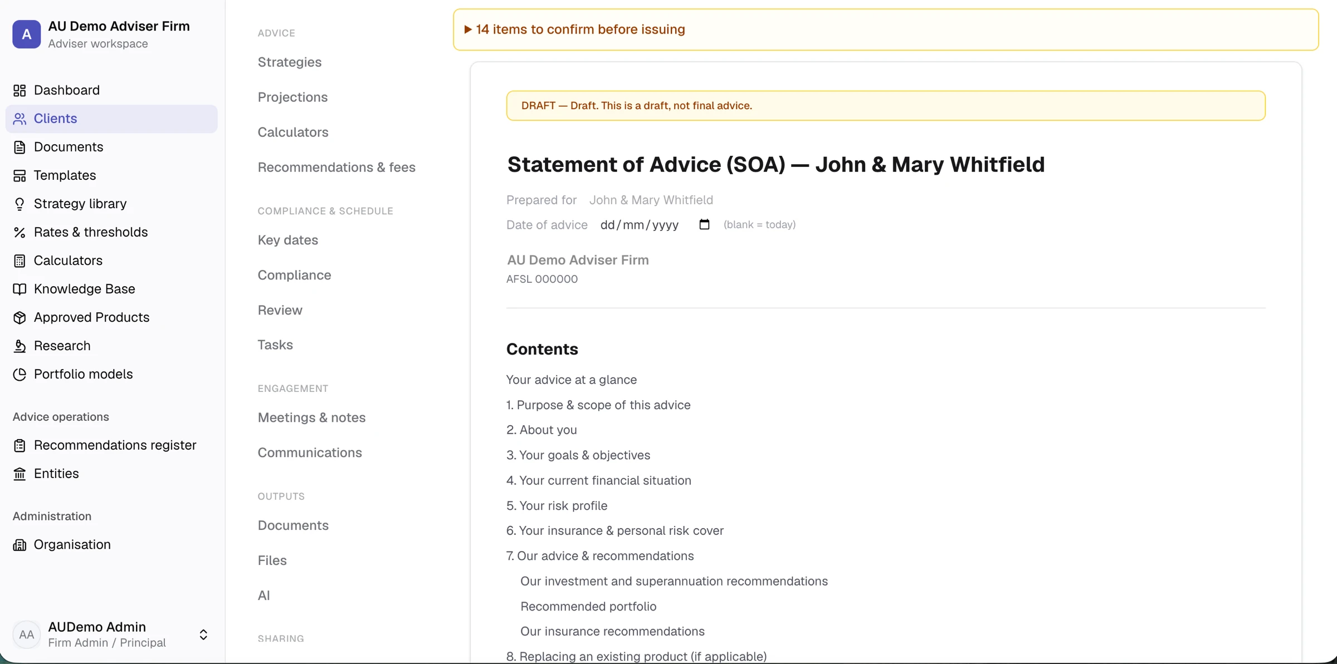Click the Knowledge Base book icon
Image resolution: width=1337 pixels, height=664 pixels.
(19, 289)
